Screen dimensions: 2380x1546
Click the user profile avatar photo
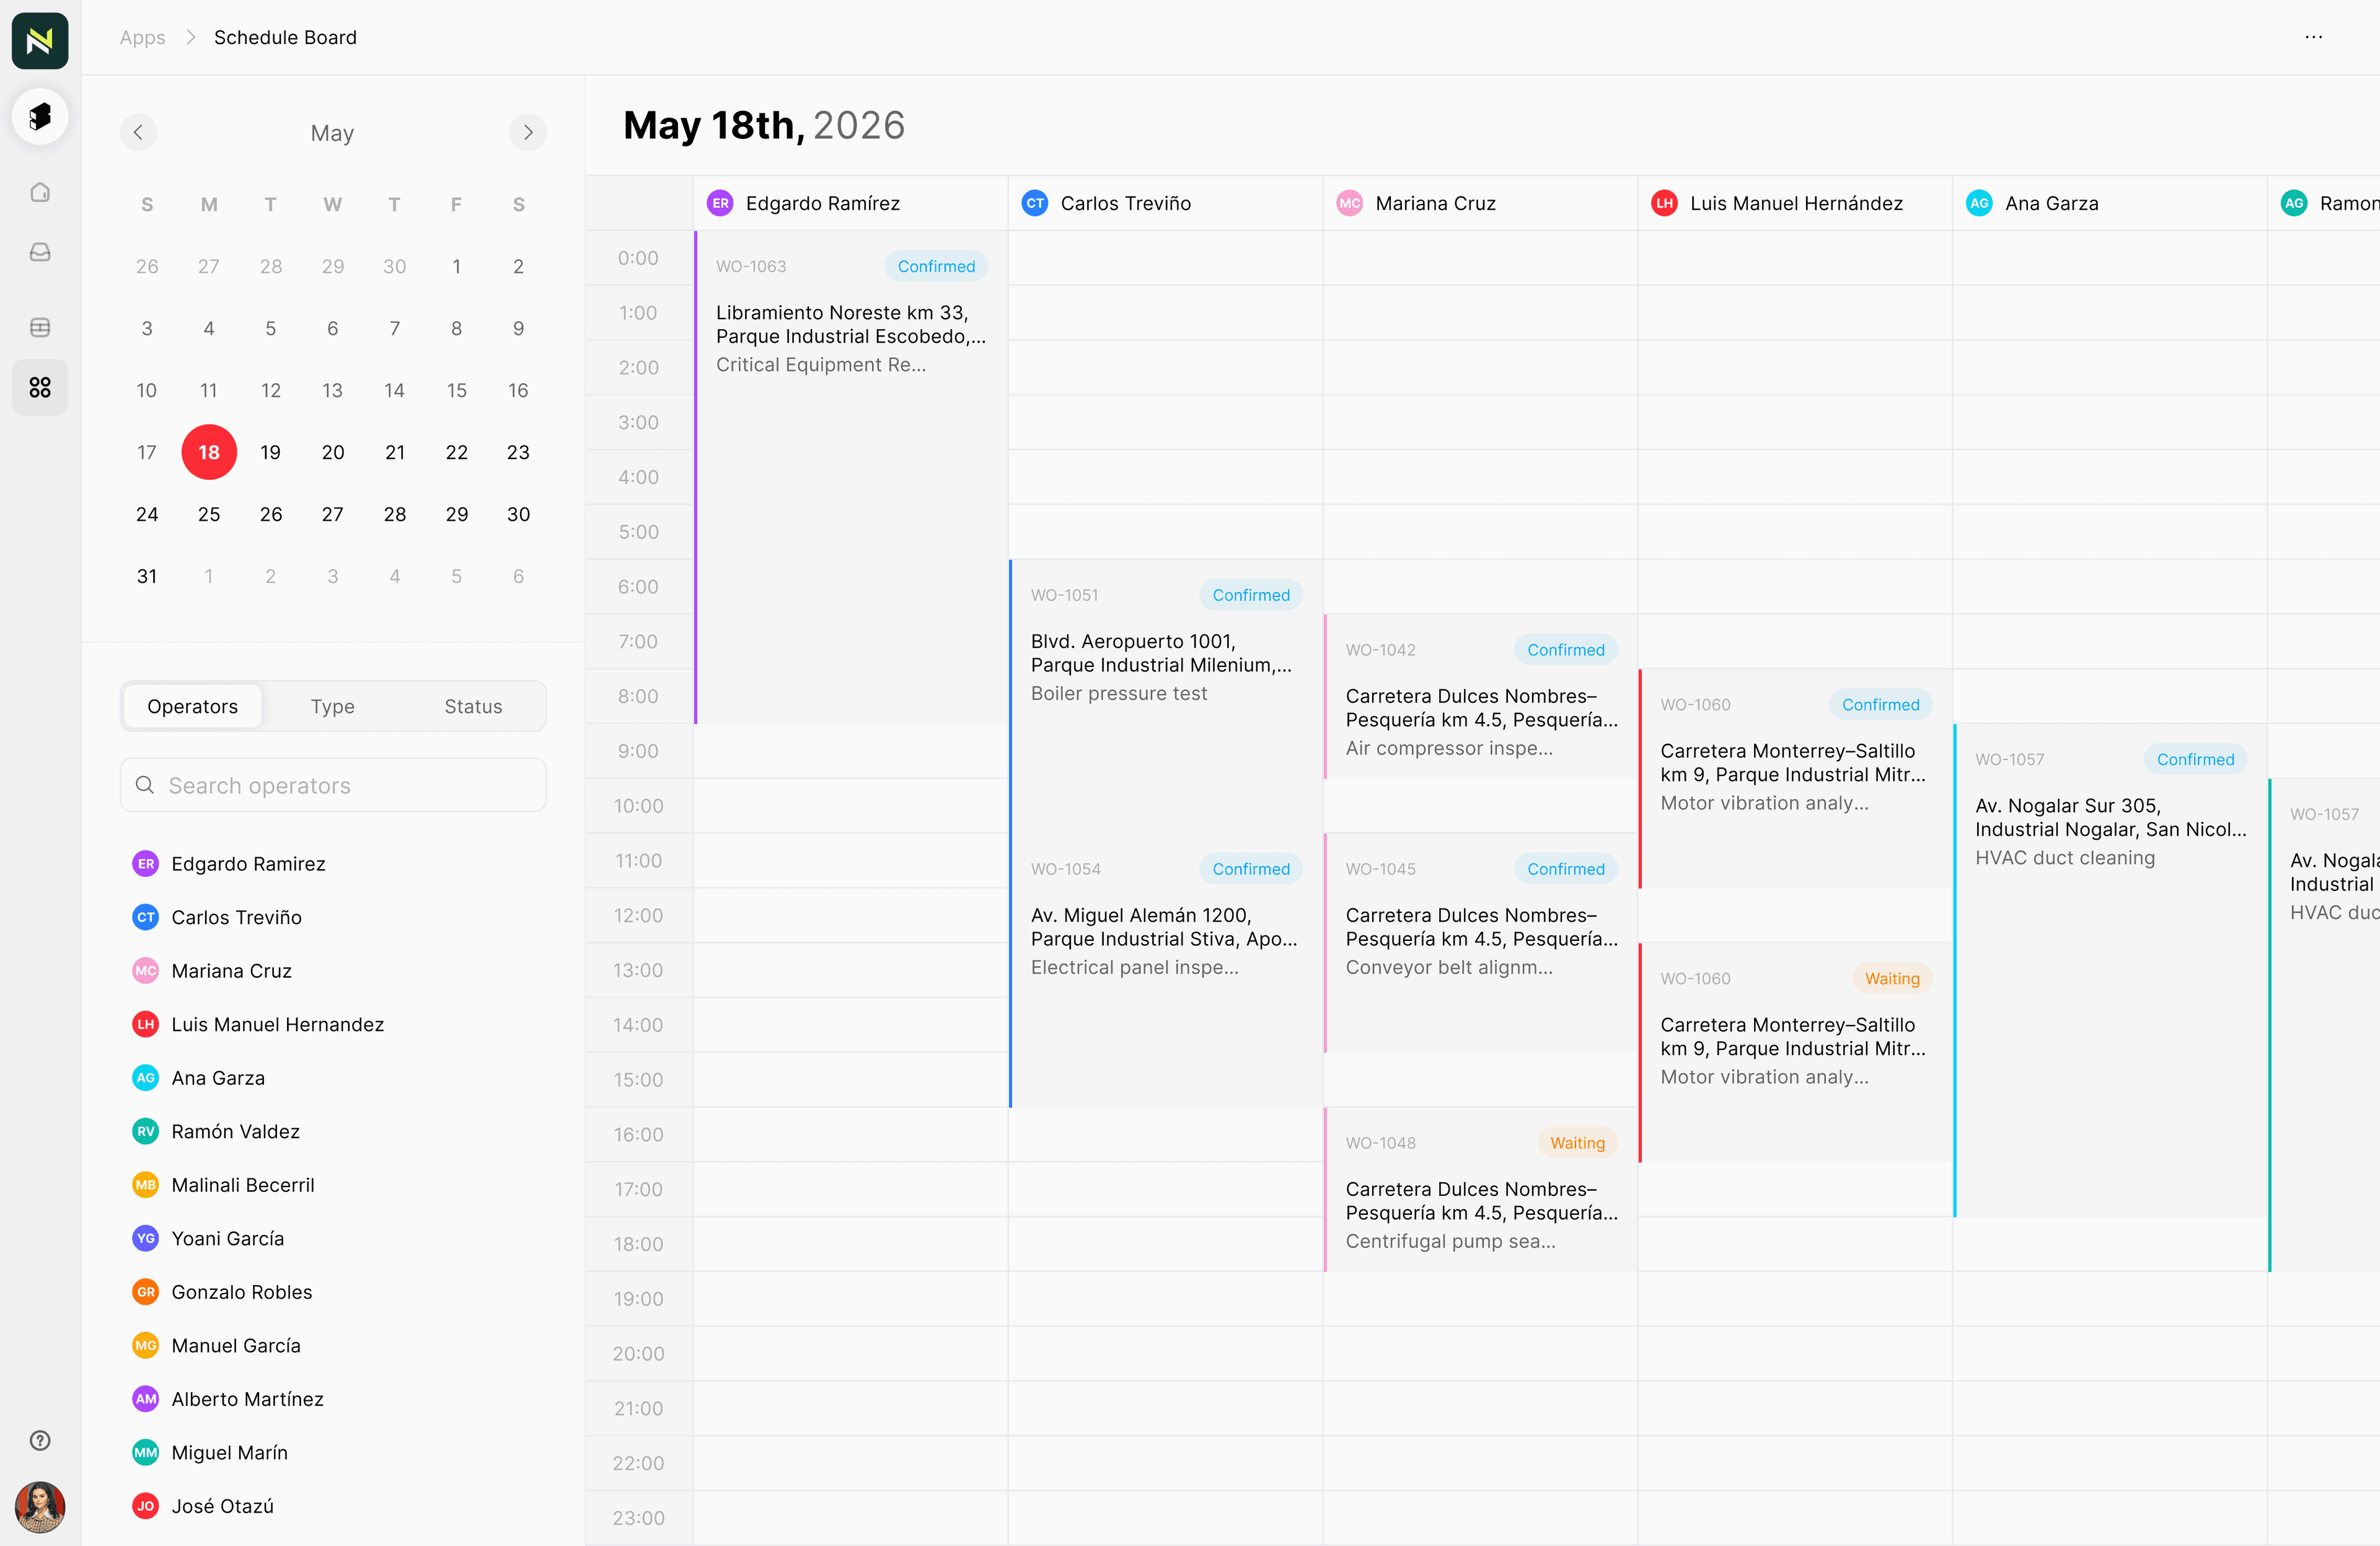click(x=40, y=1506)
